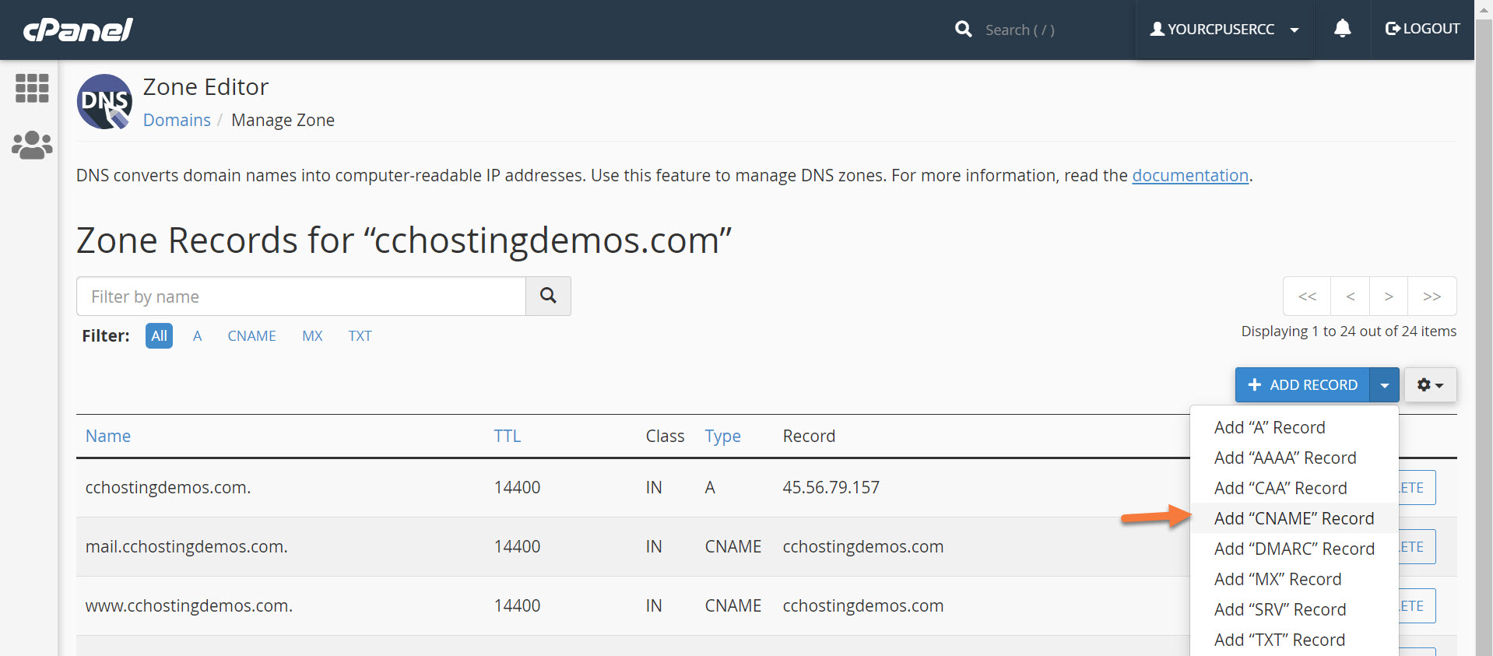Go to previous page of records
Image resolution: width=1493 pixels, height=656 pixels.
point(1351,296)
